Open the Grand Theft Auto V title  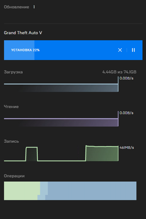click(23, 33)
